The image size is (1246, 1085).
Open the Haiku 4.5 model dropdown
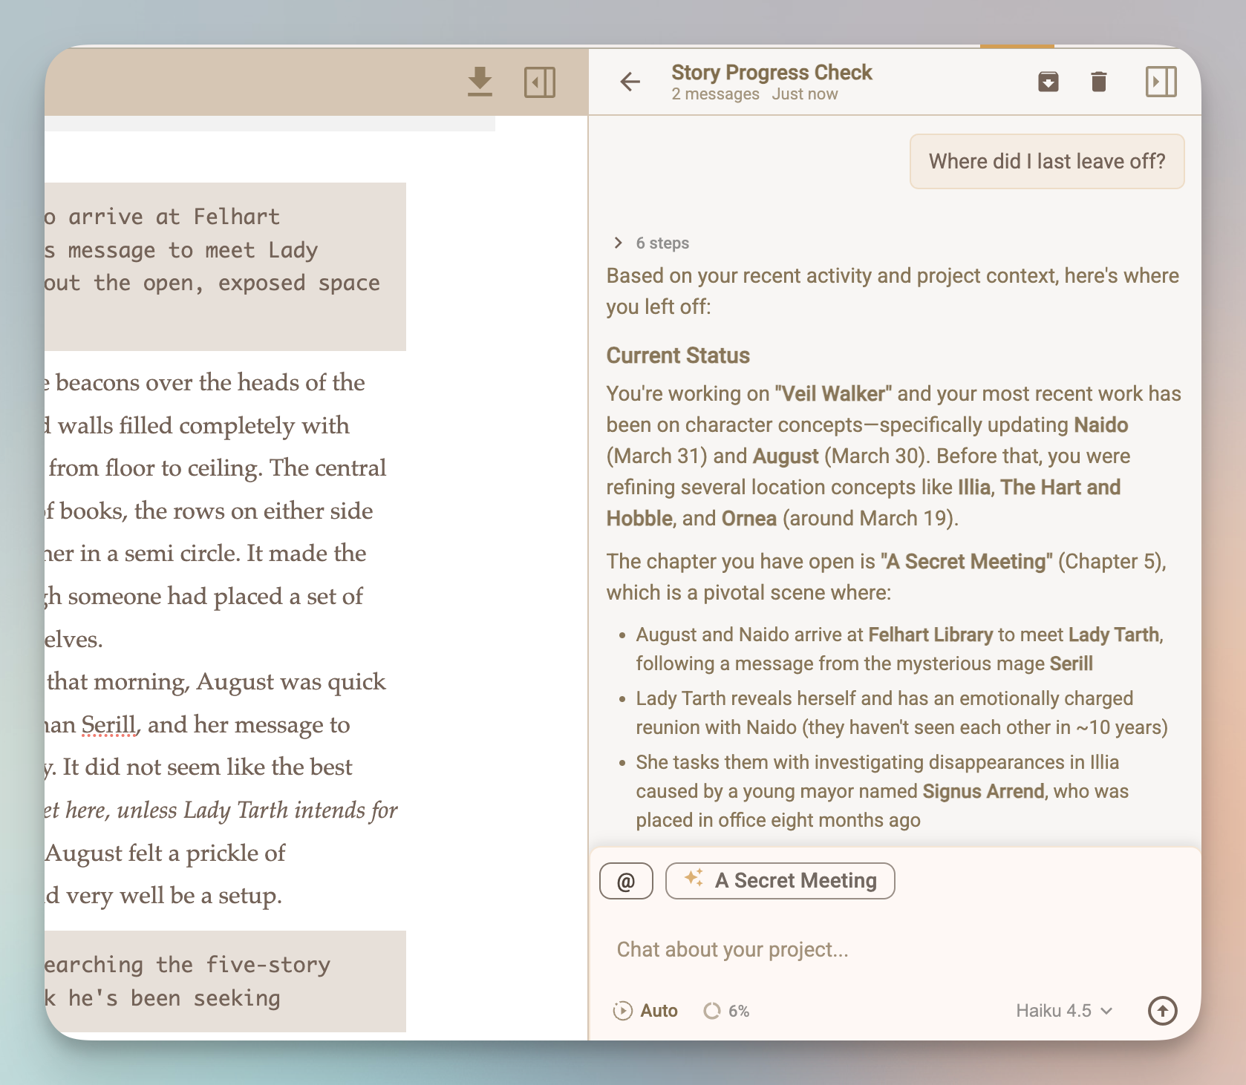1065,1011
